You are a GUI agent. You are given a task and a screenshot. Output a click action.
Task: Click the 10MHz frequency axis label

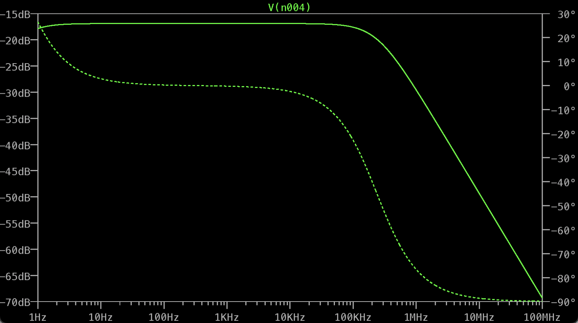point(479,317)
